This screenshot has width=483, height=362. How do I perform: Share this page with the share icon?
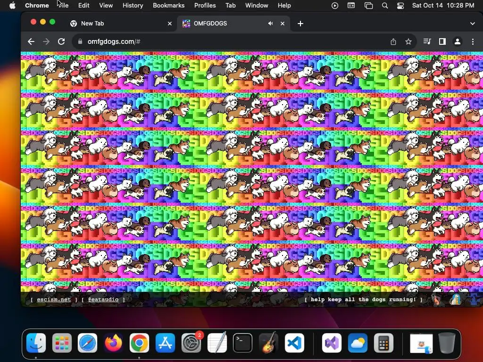point(393,41)
